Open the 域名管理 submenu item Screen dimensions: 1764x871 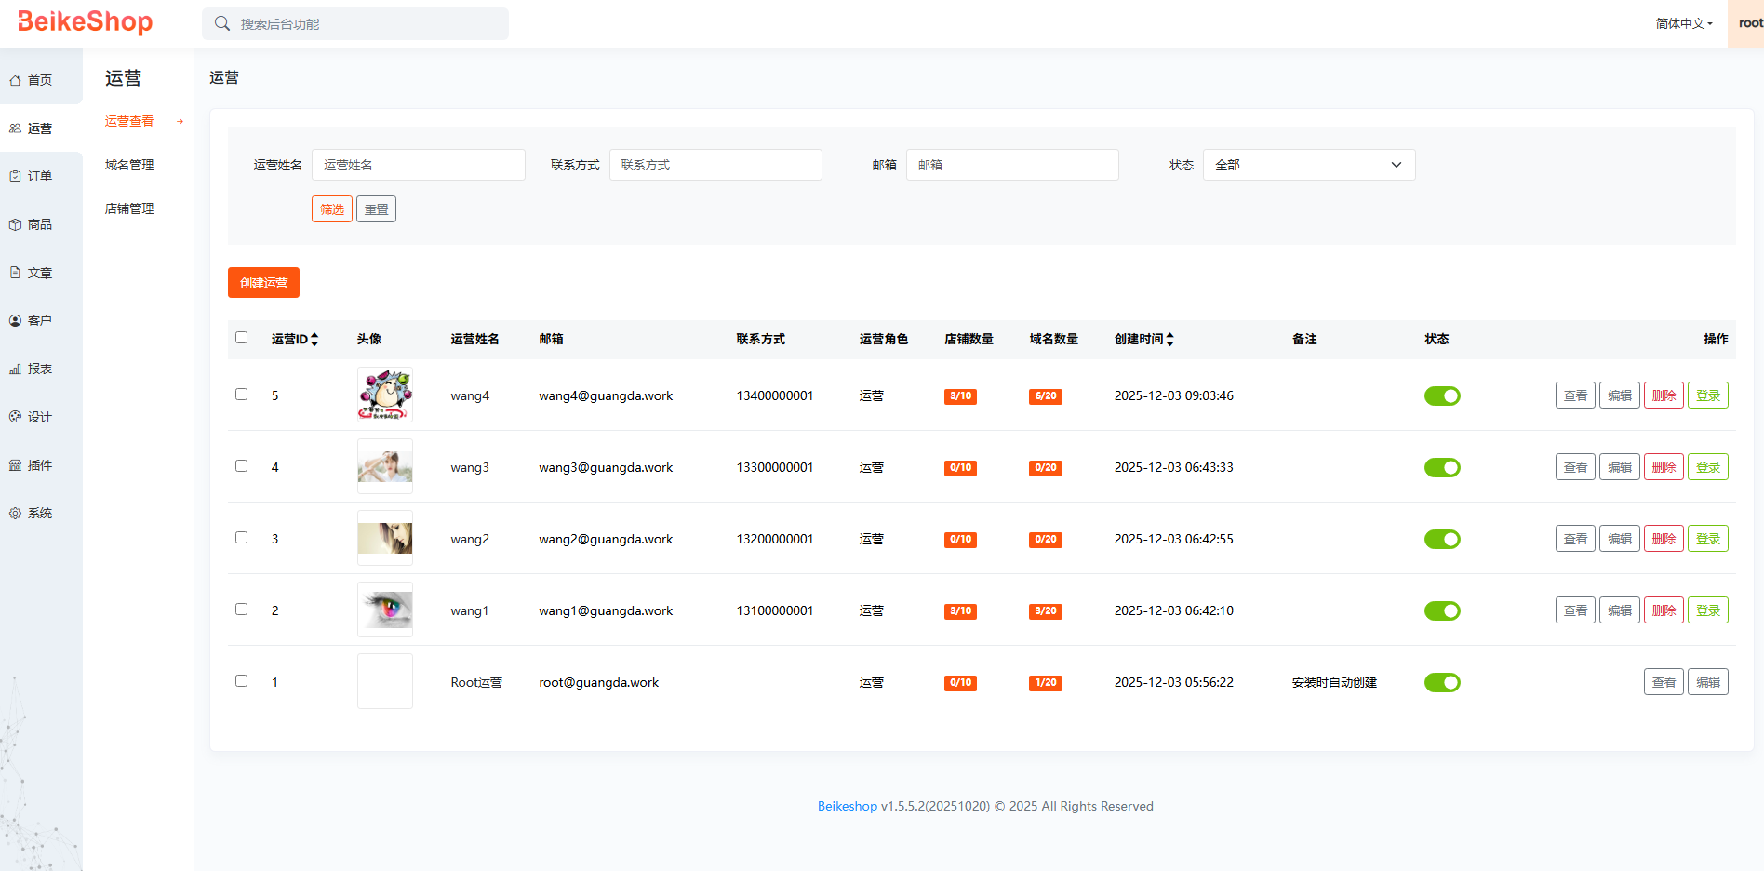129,166
